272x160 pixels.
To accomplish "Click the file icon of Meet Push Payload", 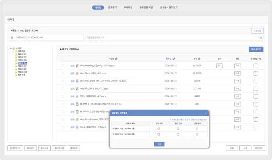I will click(77, 119).
